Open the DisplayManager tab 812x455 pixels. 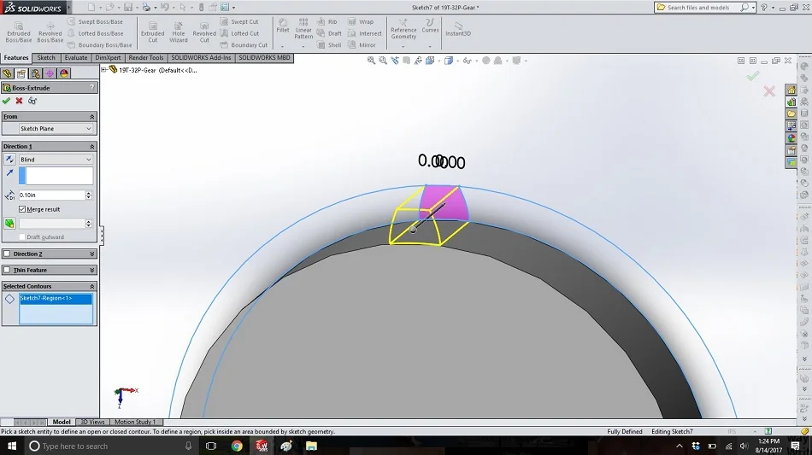[x=64, y=73]
